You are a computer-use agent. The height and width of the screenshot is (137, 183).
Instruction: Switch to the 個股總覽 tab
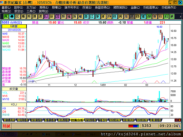coord(114,120)
